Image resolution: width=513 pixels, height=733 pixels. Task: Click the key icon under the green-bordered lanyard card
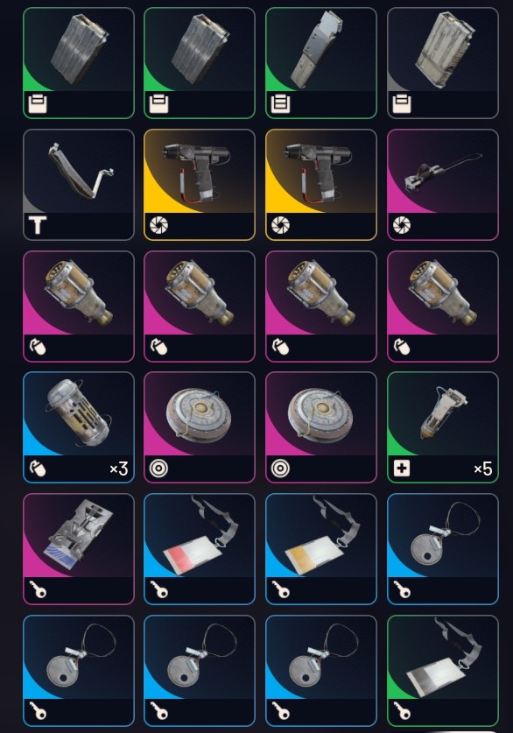(x=402, y=711)
